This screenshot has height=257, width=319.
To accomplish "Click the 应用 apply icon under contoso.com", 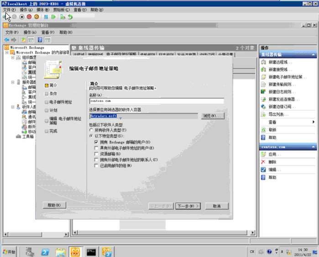I will [263, 154].
